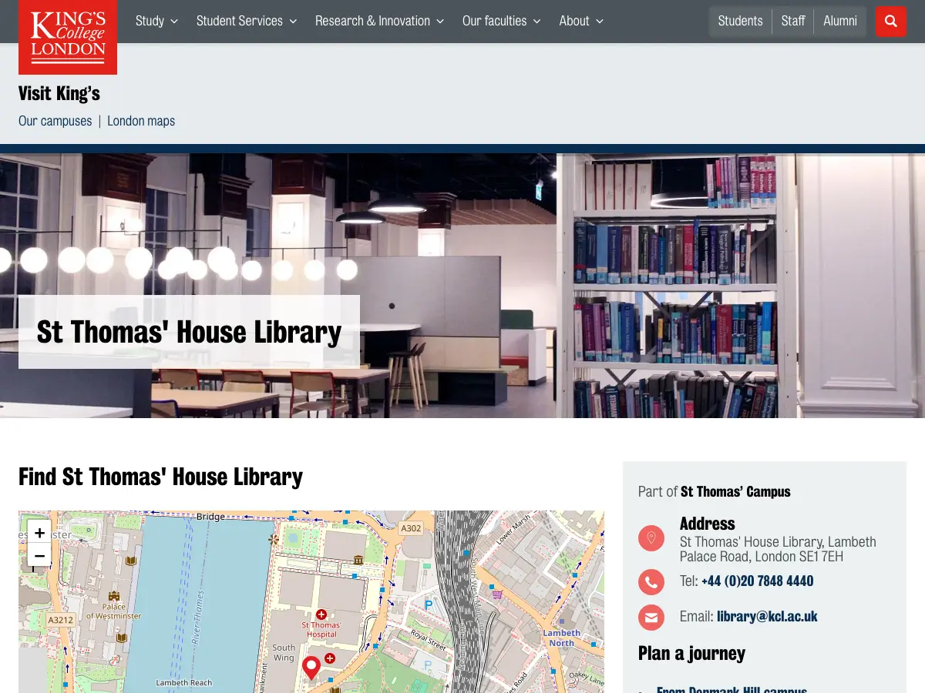The height and width of the screenshot is (693, 925).
Task: Expand the Our faculties menu
Action: point(502,21)
